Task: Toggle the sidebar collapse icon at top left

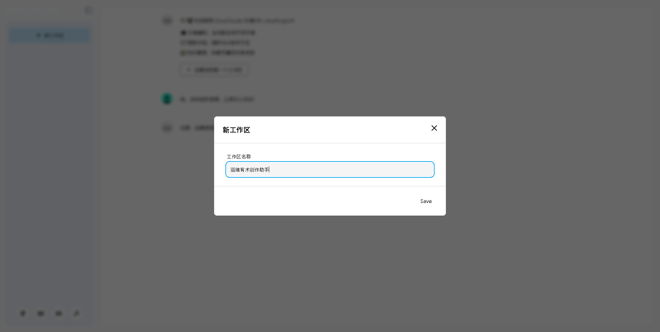Action: point(88,10)
